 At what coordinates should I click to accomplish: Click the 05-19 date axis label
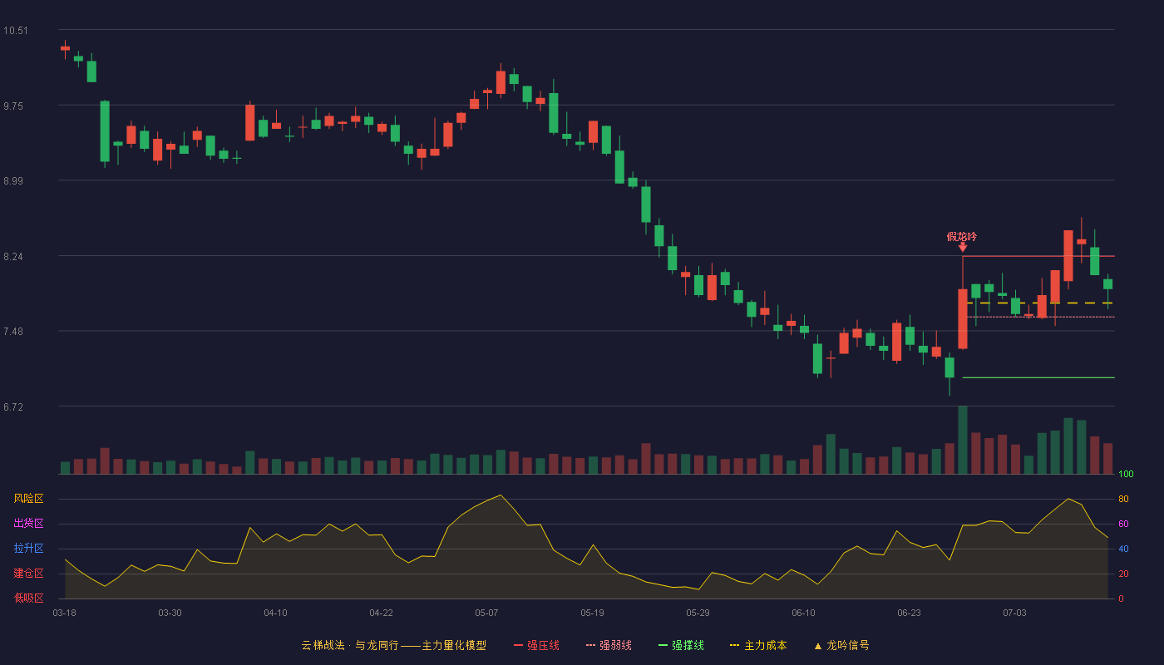[592, 613]
